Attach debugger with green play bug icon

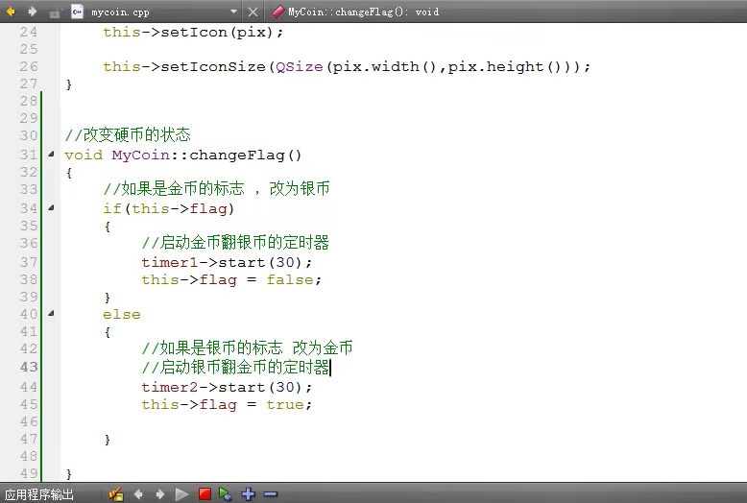226,494
